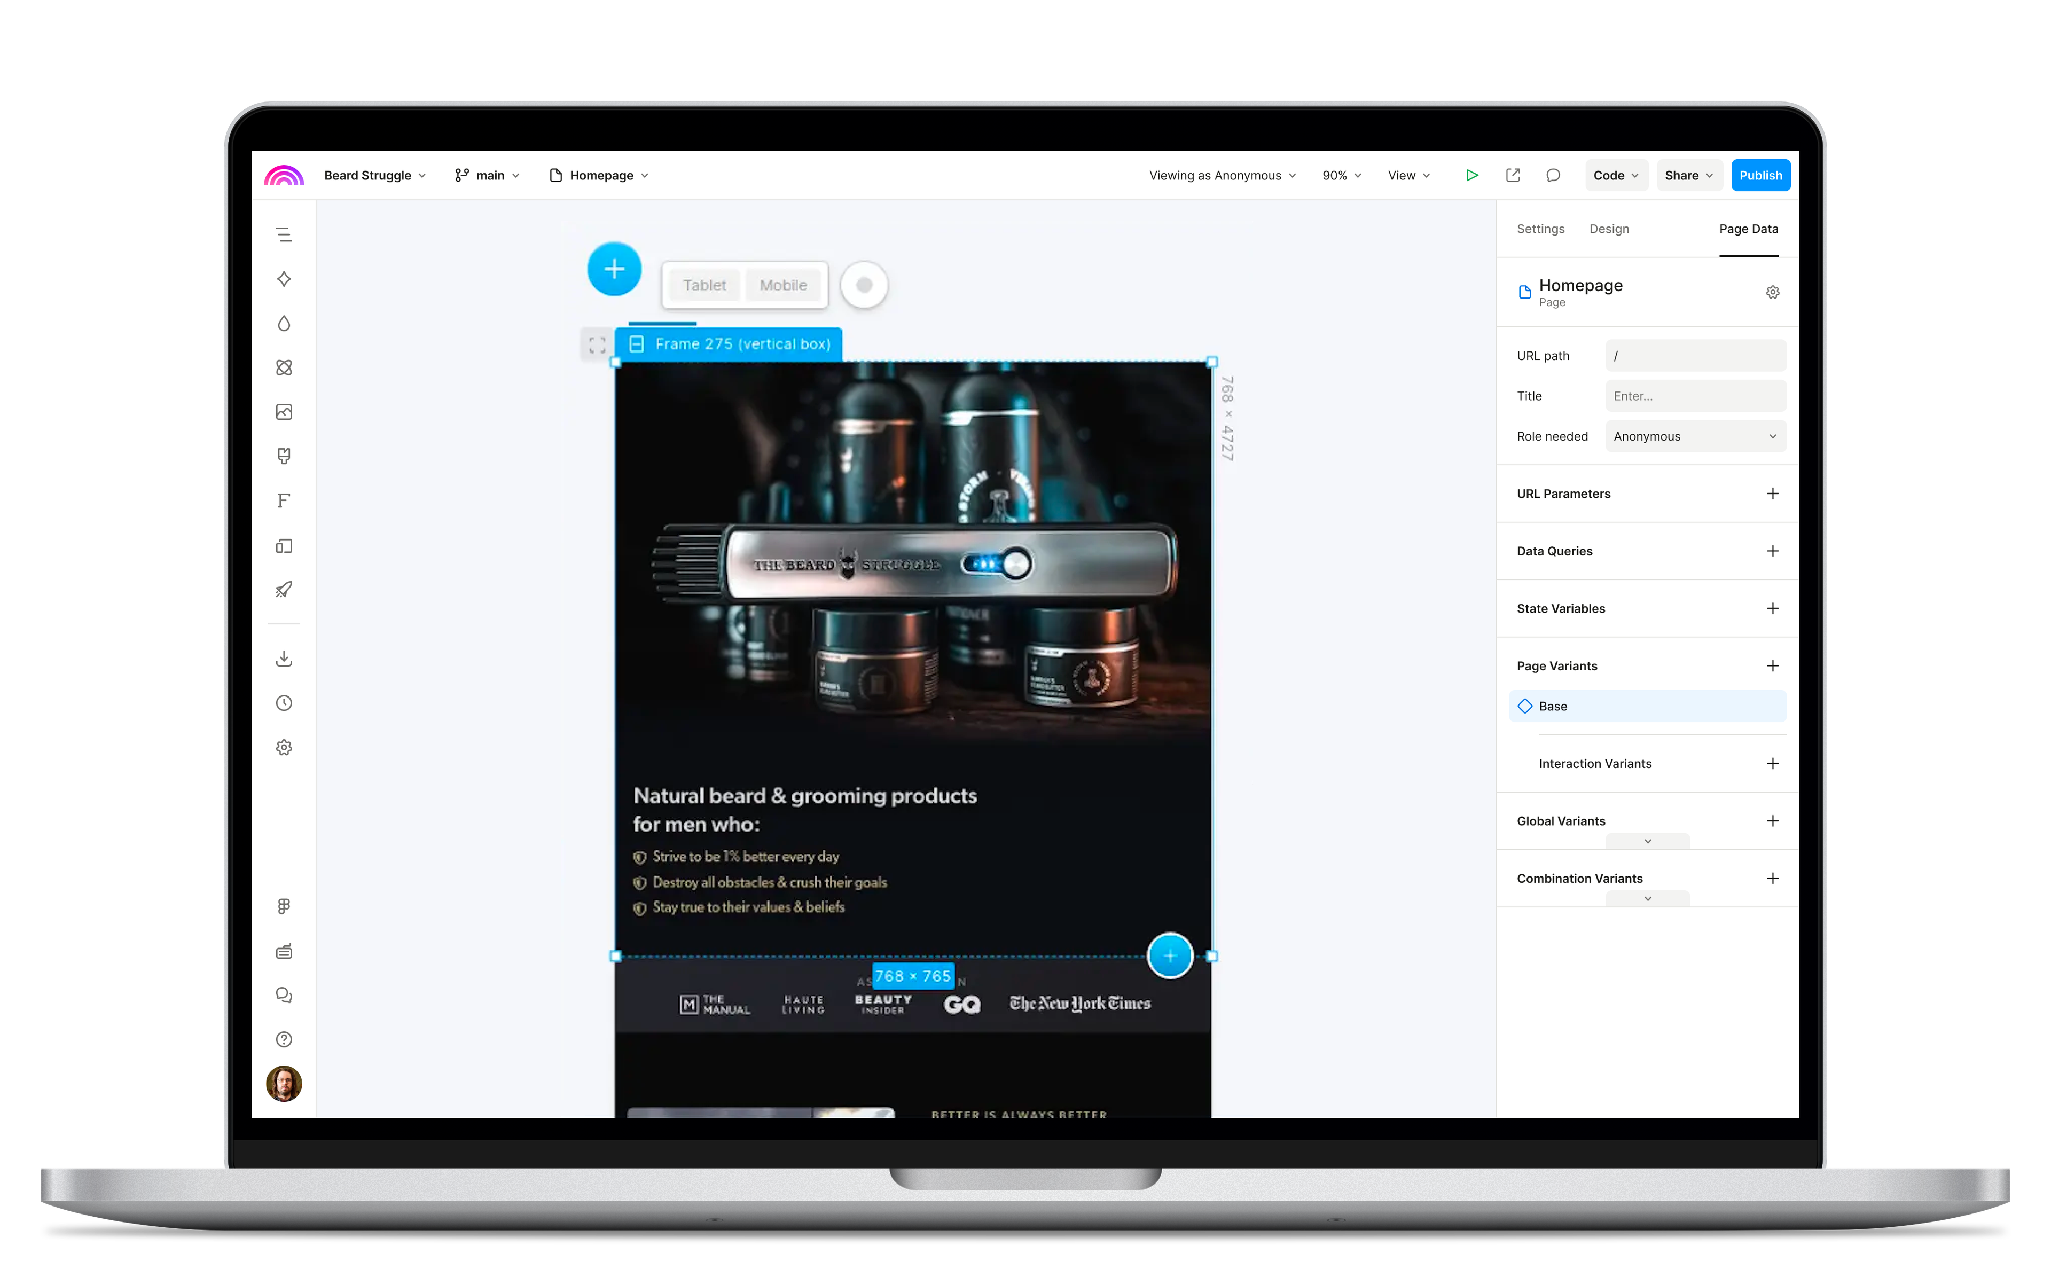Click the Publish button
The image size is (2051, 1269).
pos(1760,175)
